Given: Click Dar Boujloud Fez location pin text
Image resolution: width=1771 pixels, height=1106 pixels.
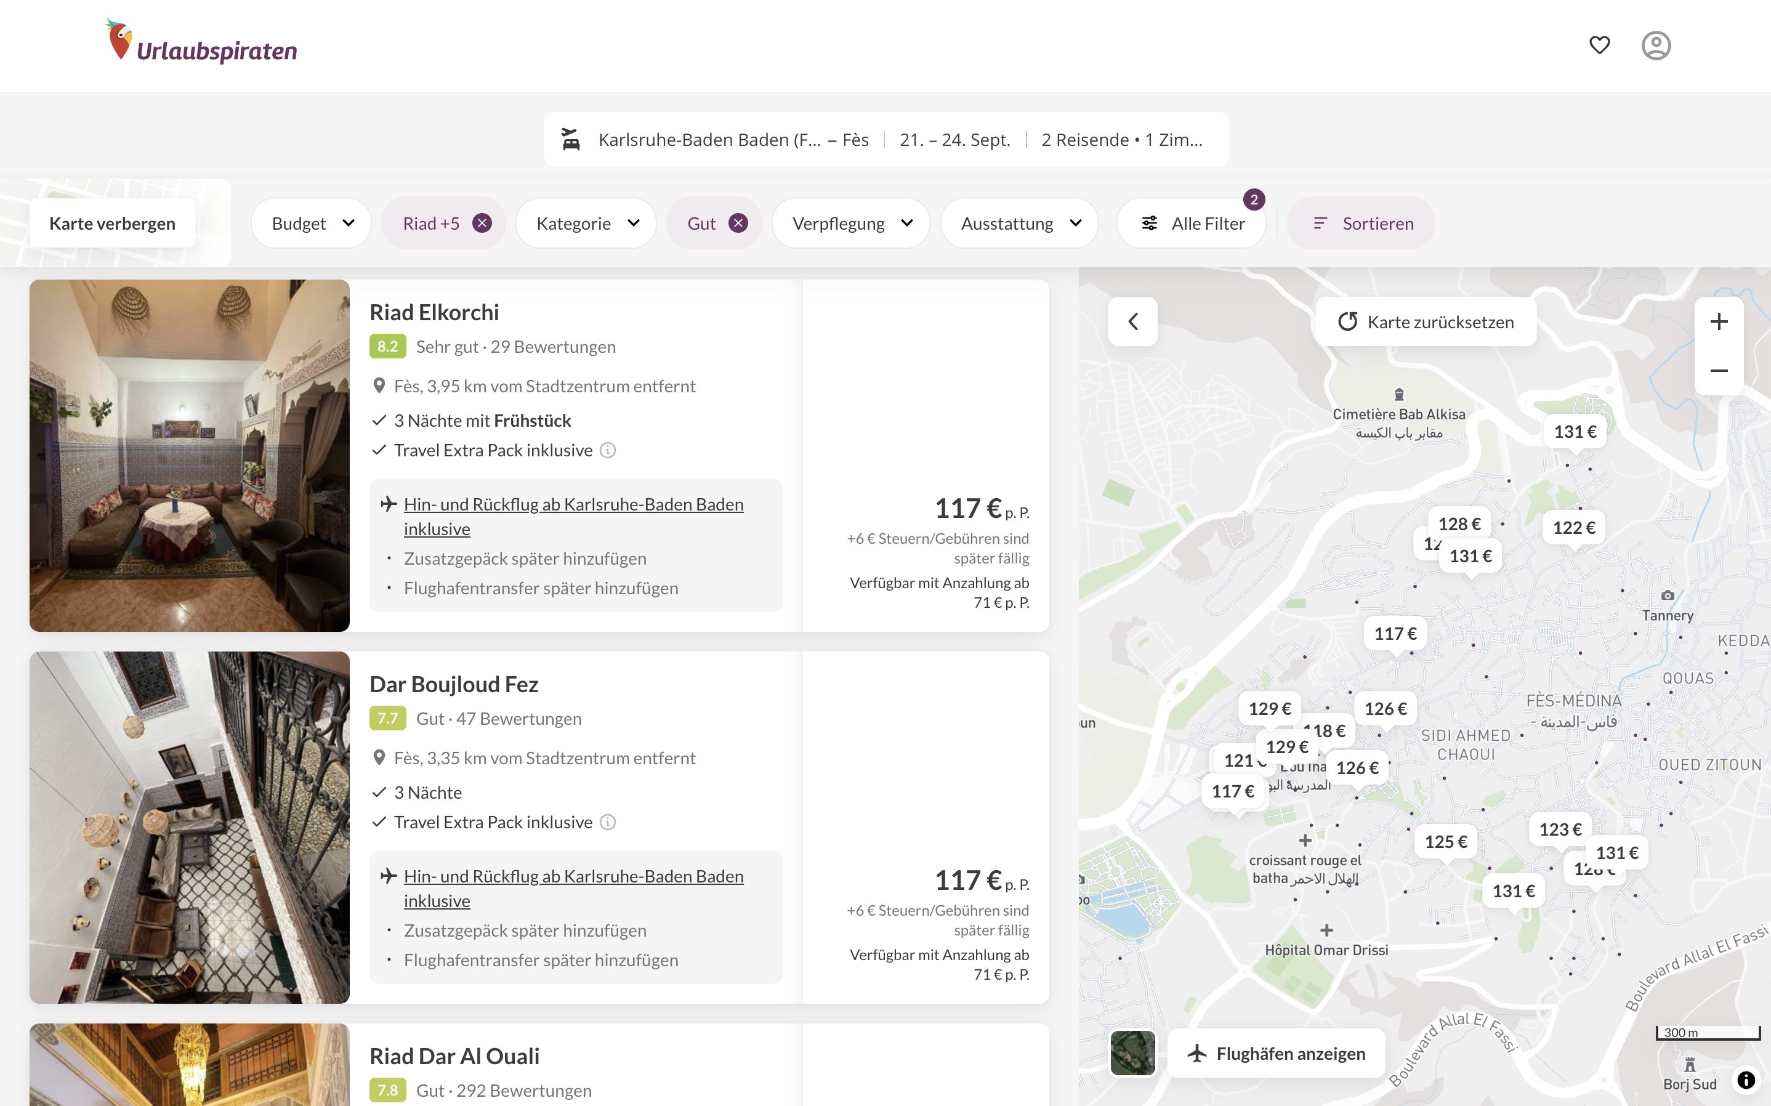Looking at the screenshot, I should (x=545, y=758).
